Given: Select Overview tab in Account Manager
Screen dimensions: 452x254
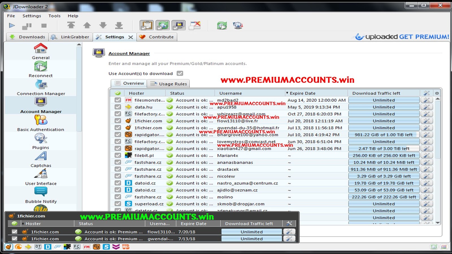Looking at the screenshot, I should (x=129, y=83).
